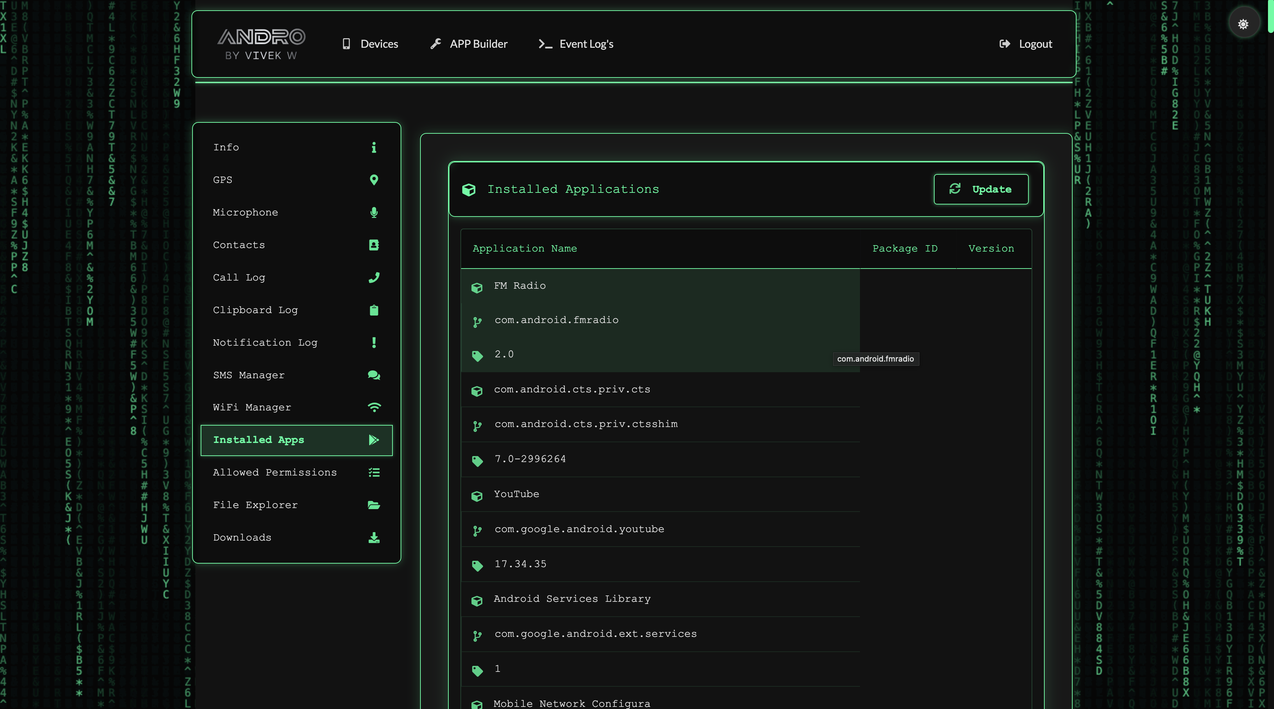Select the FM Radio app package icon

click(x=477, y=288)
